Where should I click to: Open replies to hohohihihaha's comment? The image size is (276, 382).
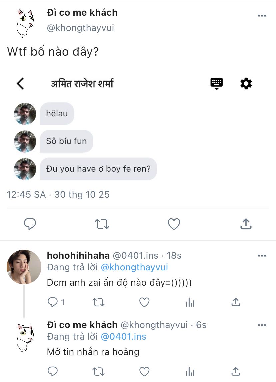coord(53,302)
